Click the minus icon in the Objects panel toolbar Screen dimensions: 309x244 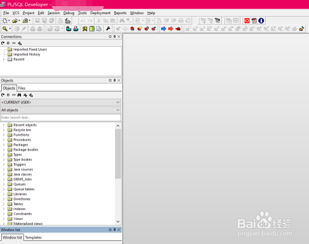tap(14, 95)
